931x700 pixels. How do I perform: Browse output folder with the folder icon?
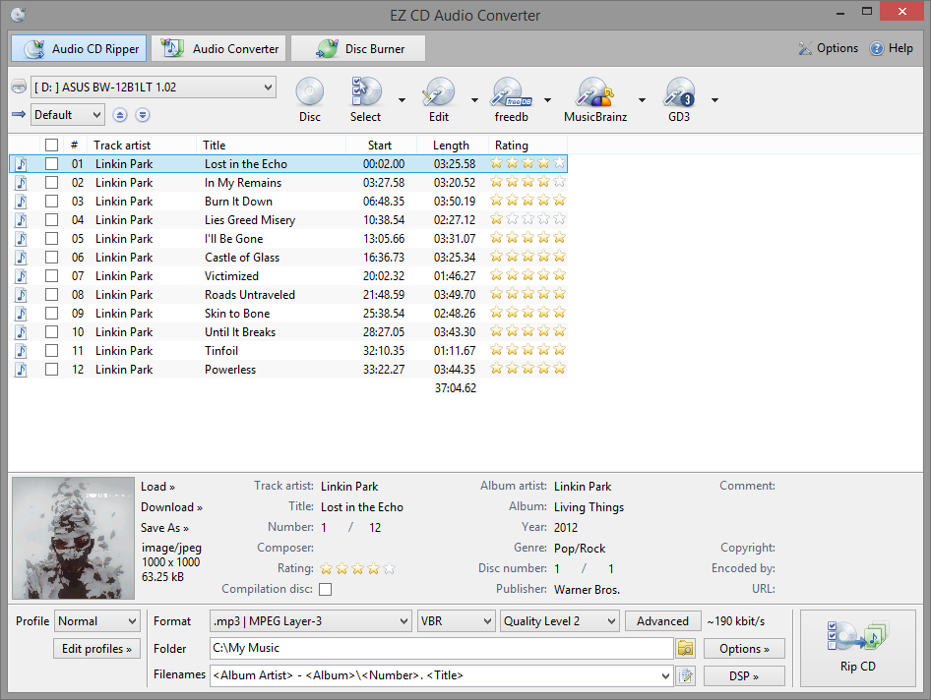[x=685, y=649]
